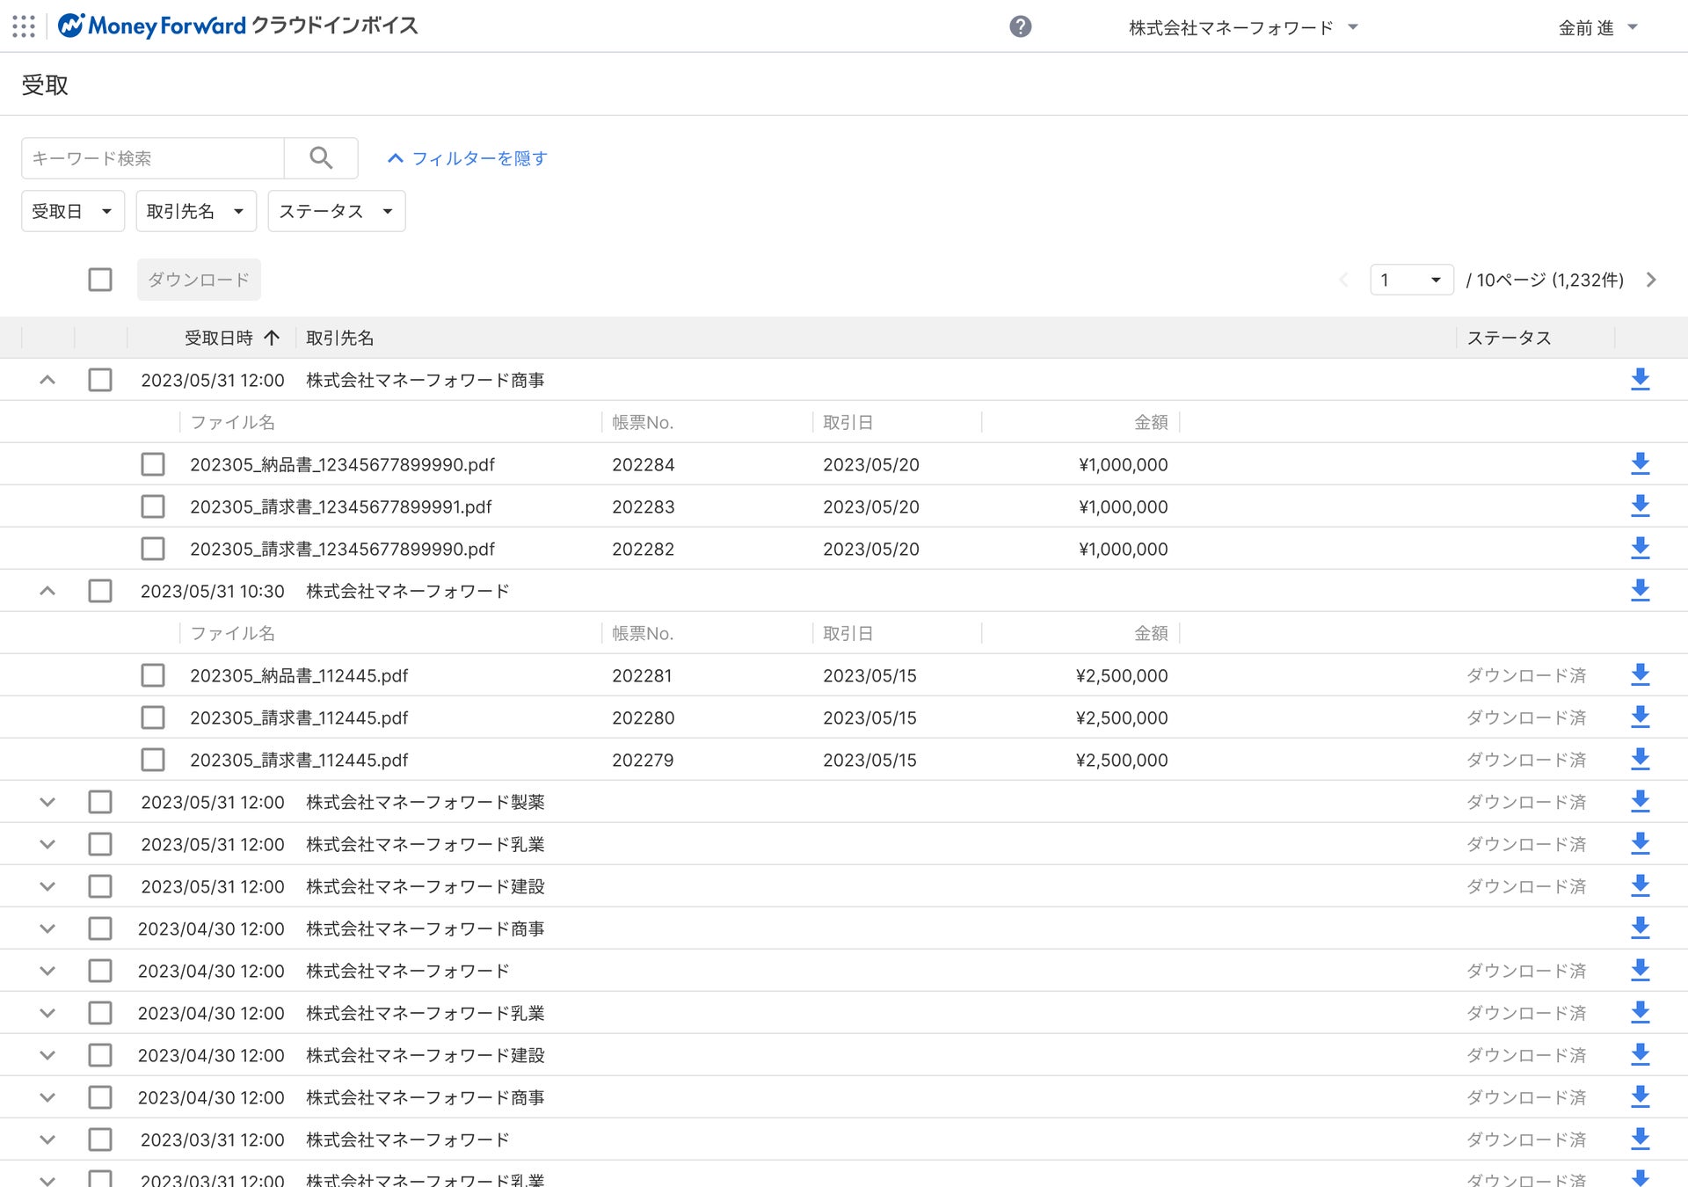This screenshot has height=1187, width=1688.
Task: Check the select-all checkbox beside ダウンロード
Action: coord(100,280)
